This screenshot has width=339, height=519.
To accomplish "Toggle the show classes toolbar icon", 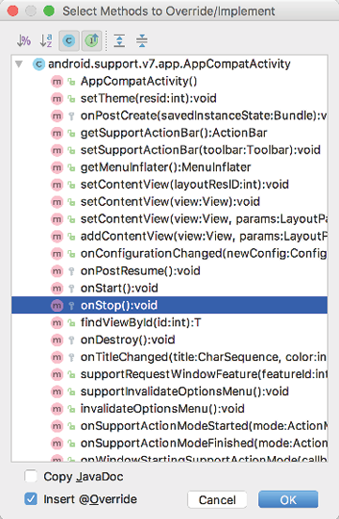I will pyautogui.click(x=69, y=40).
